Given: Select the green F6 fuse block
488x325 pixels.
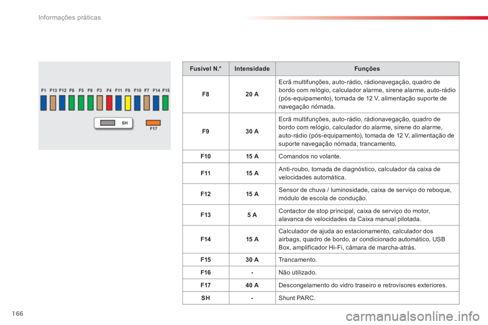Looking at the screenshot, I should click(x=72, y=103).
